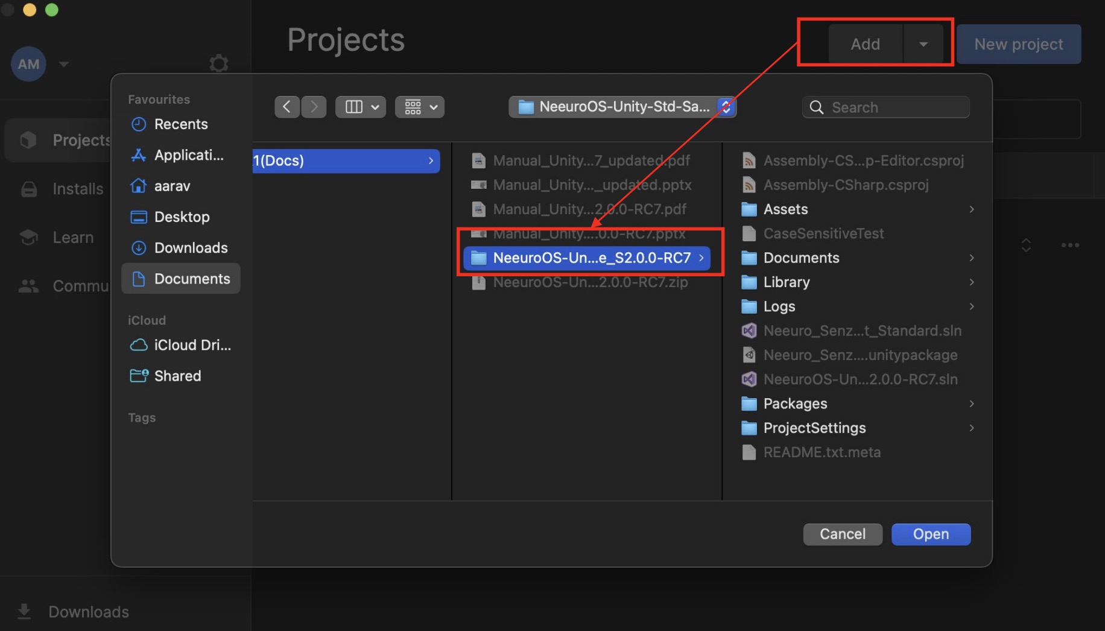Screen dimensions: 1105x631
Task: Open the Recents item in Favourites
Action: (180, 124)
